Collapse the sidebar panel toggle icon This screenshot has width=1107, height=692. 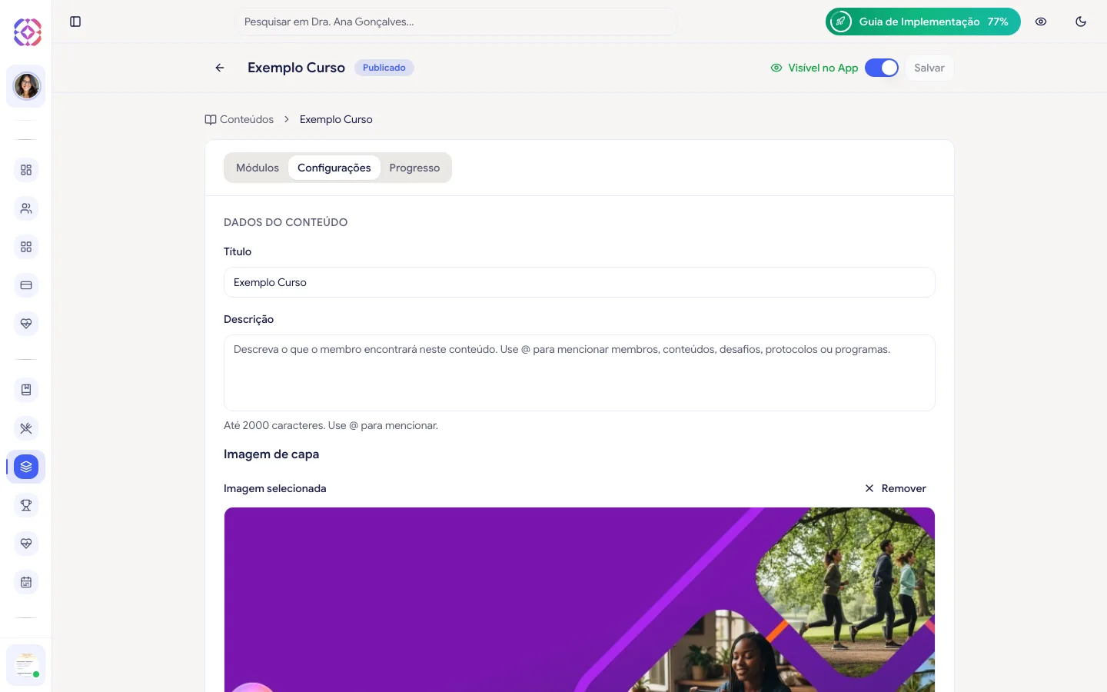75,22
